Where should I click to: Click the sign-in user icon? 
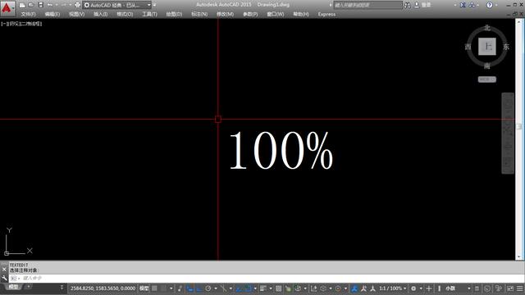417,5
